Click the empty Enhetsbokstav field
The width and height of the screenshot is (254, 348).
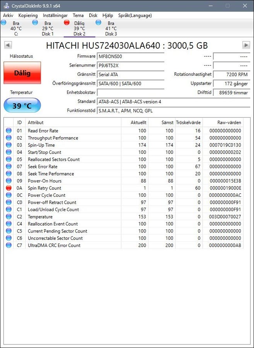131,92
